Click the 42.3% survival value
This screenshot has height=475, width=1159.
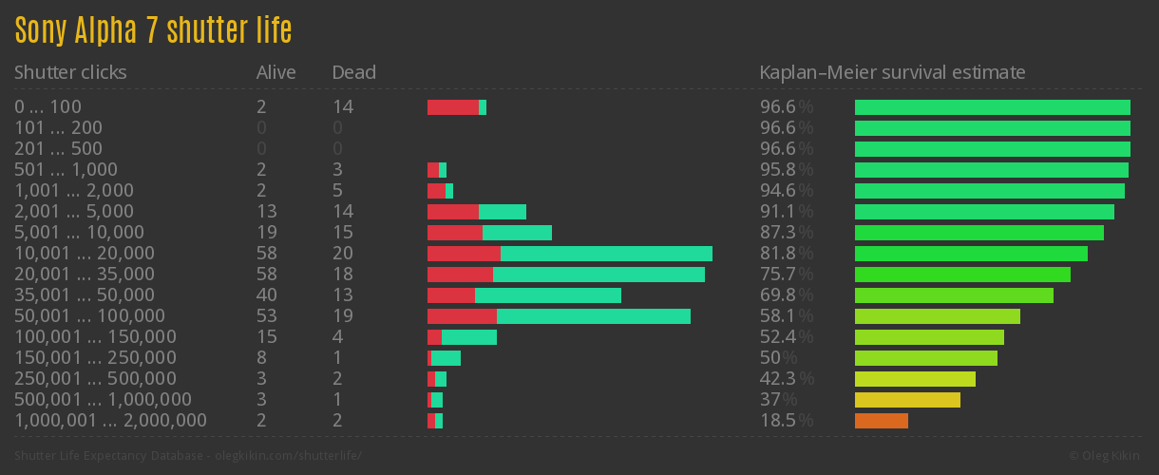[786, 379]
